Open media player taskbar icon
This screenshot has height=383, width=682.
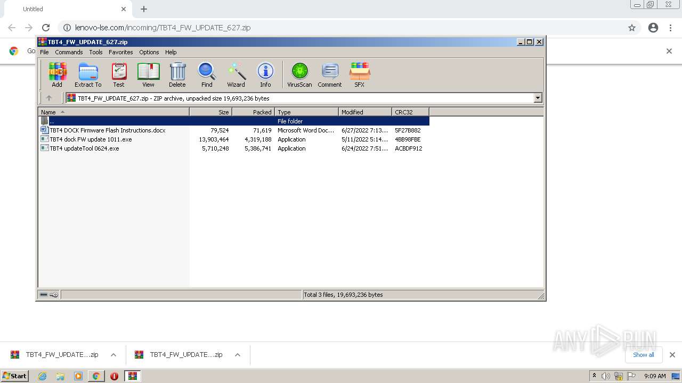tap(78, 376)
